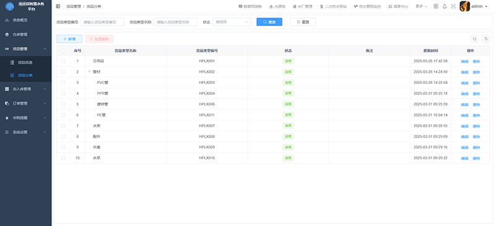Viewport: 495px width, 226px height.
Task: Click the HPLX009 cell in the table
Action: (x=207, y=147)
